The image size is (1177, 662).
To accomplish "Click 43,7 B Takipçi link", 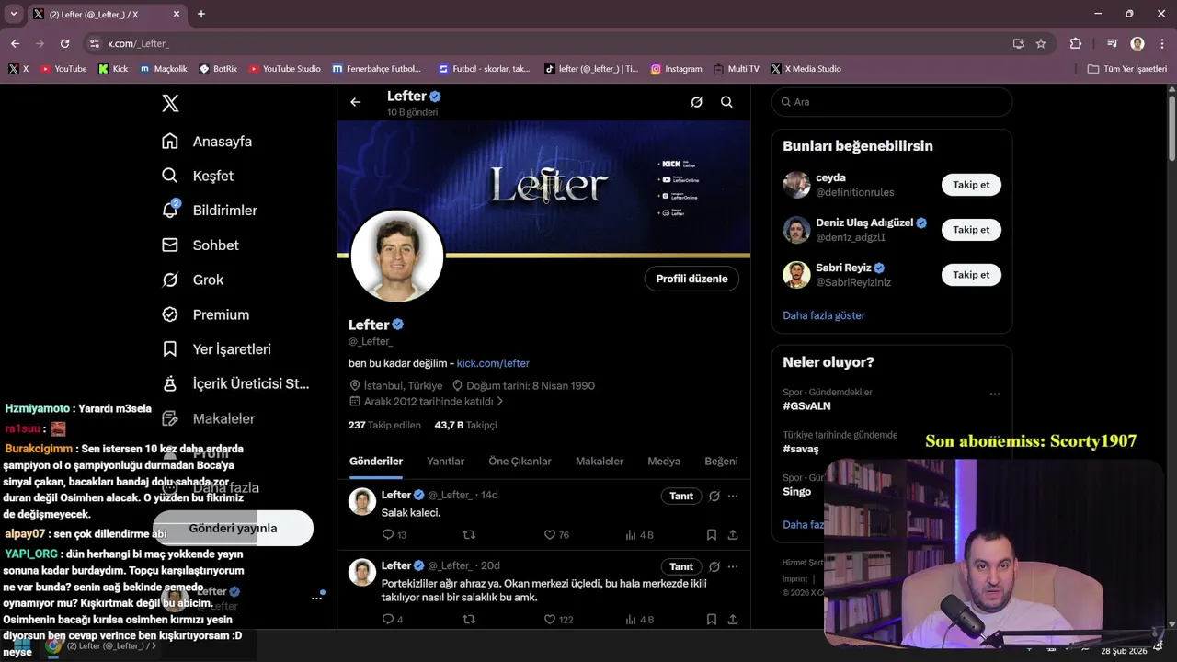I will [465, 425].
